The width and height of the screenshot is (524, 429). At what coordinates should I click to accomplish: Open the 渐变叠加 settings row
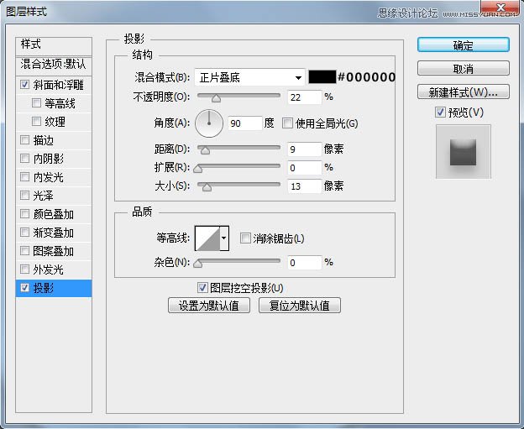54,233
